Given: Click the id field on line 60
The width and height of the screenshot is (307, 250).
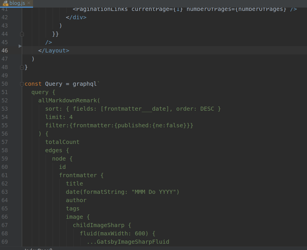Looking at the screenshot, I should click(x=62, y=167).
